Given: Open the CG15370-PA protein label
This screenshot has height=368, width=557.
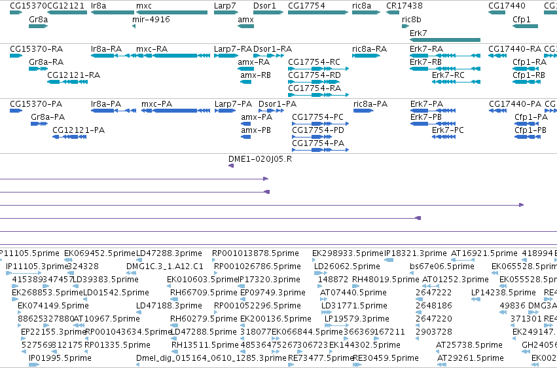Looking at the screenshot, I should pyautogui.click(x=36, y=104).
